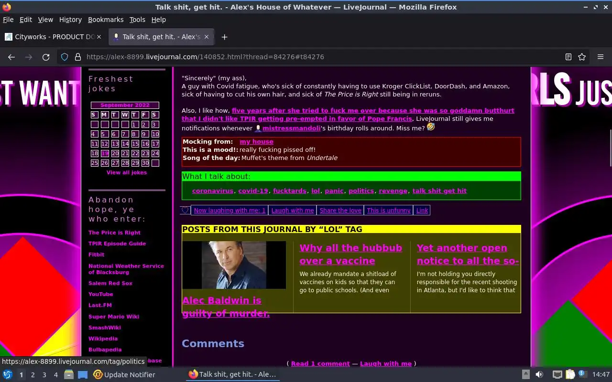Open the mistressmandoli user profile link
This screenshot has height=382, width=612.
291,128
